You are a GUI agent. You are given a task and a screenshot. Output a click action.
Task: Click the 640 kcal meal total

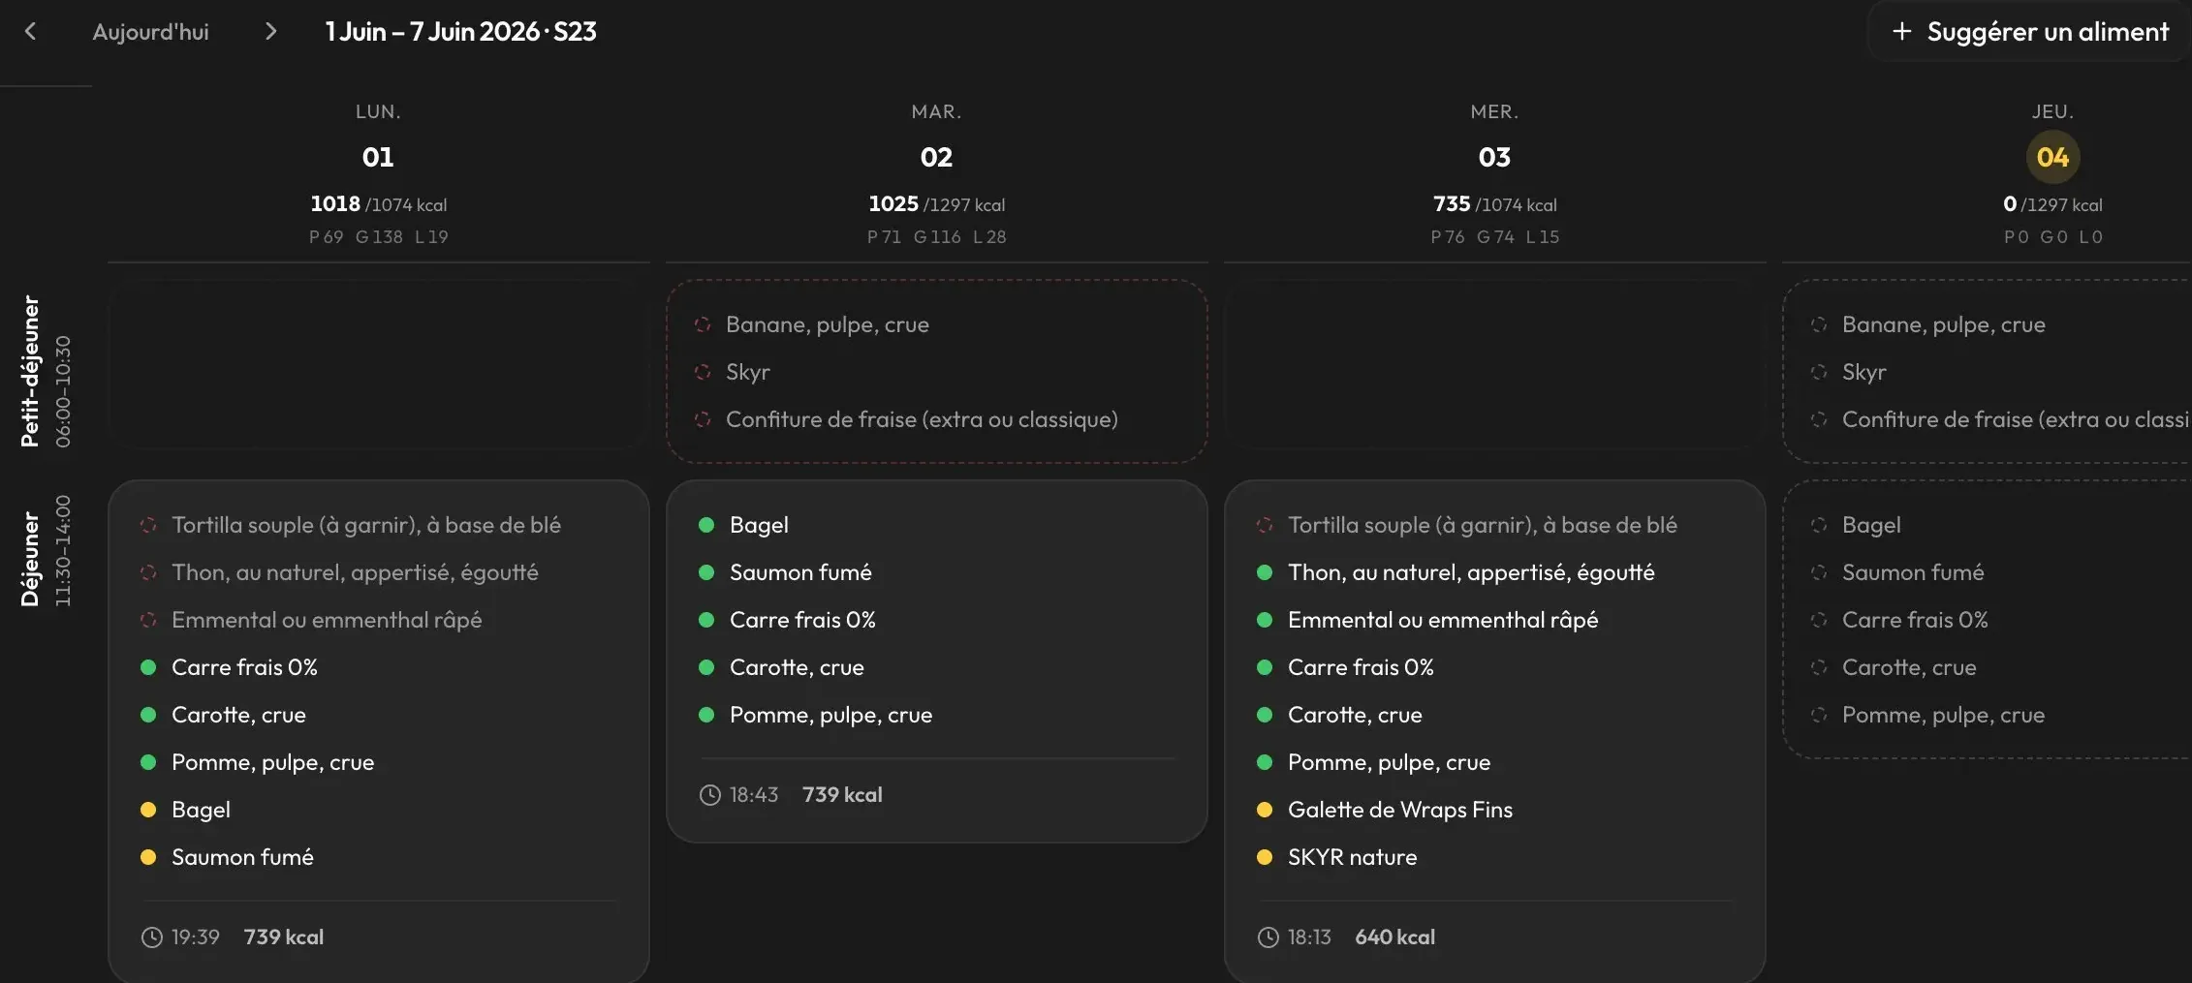[1394, 937]
